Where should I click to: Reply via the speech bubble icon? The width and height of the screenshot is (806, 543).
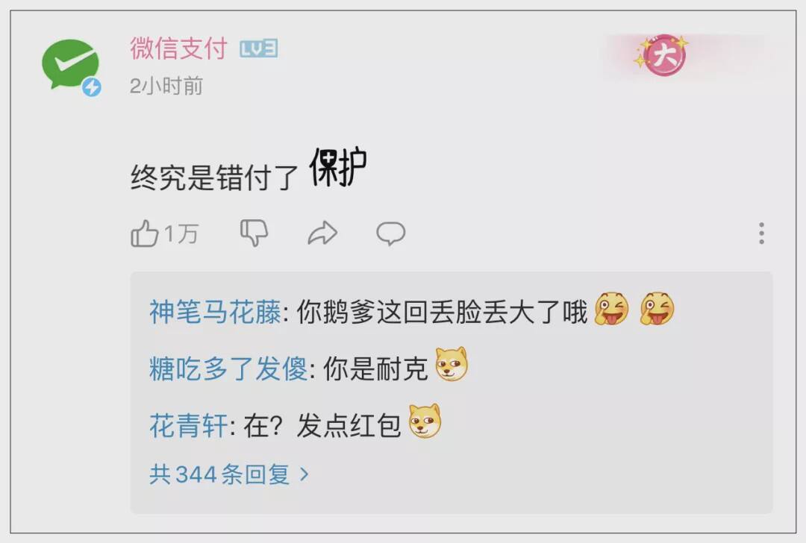click(x=390, y=233)
